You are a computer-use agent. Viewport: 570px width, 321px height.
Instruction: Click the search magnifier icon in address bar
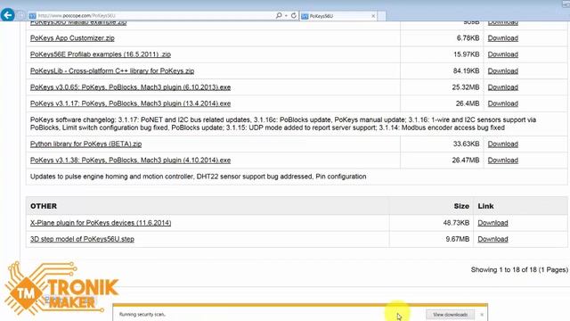(279, 16)
